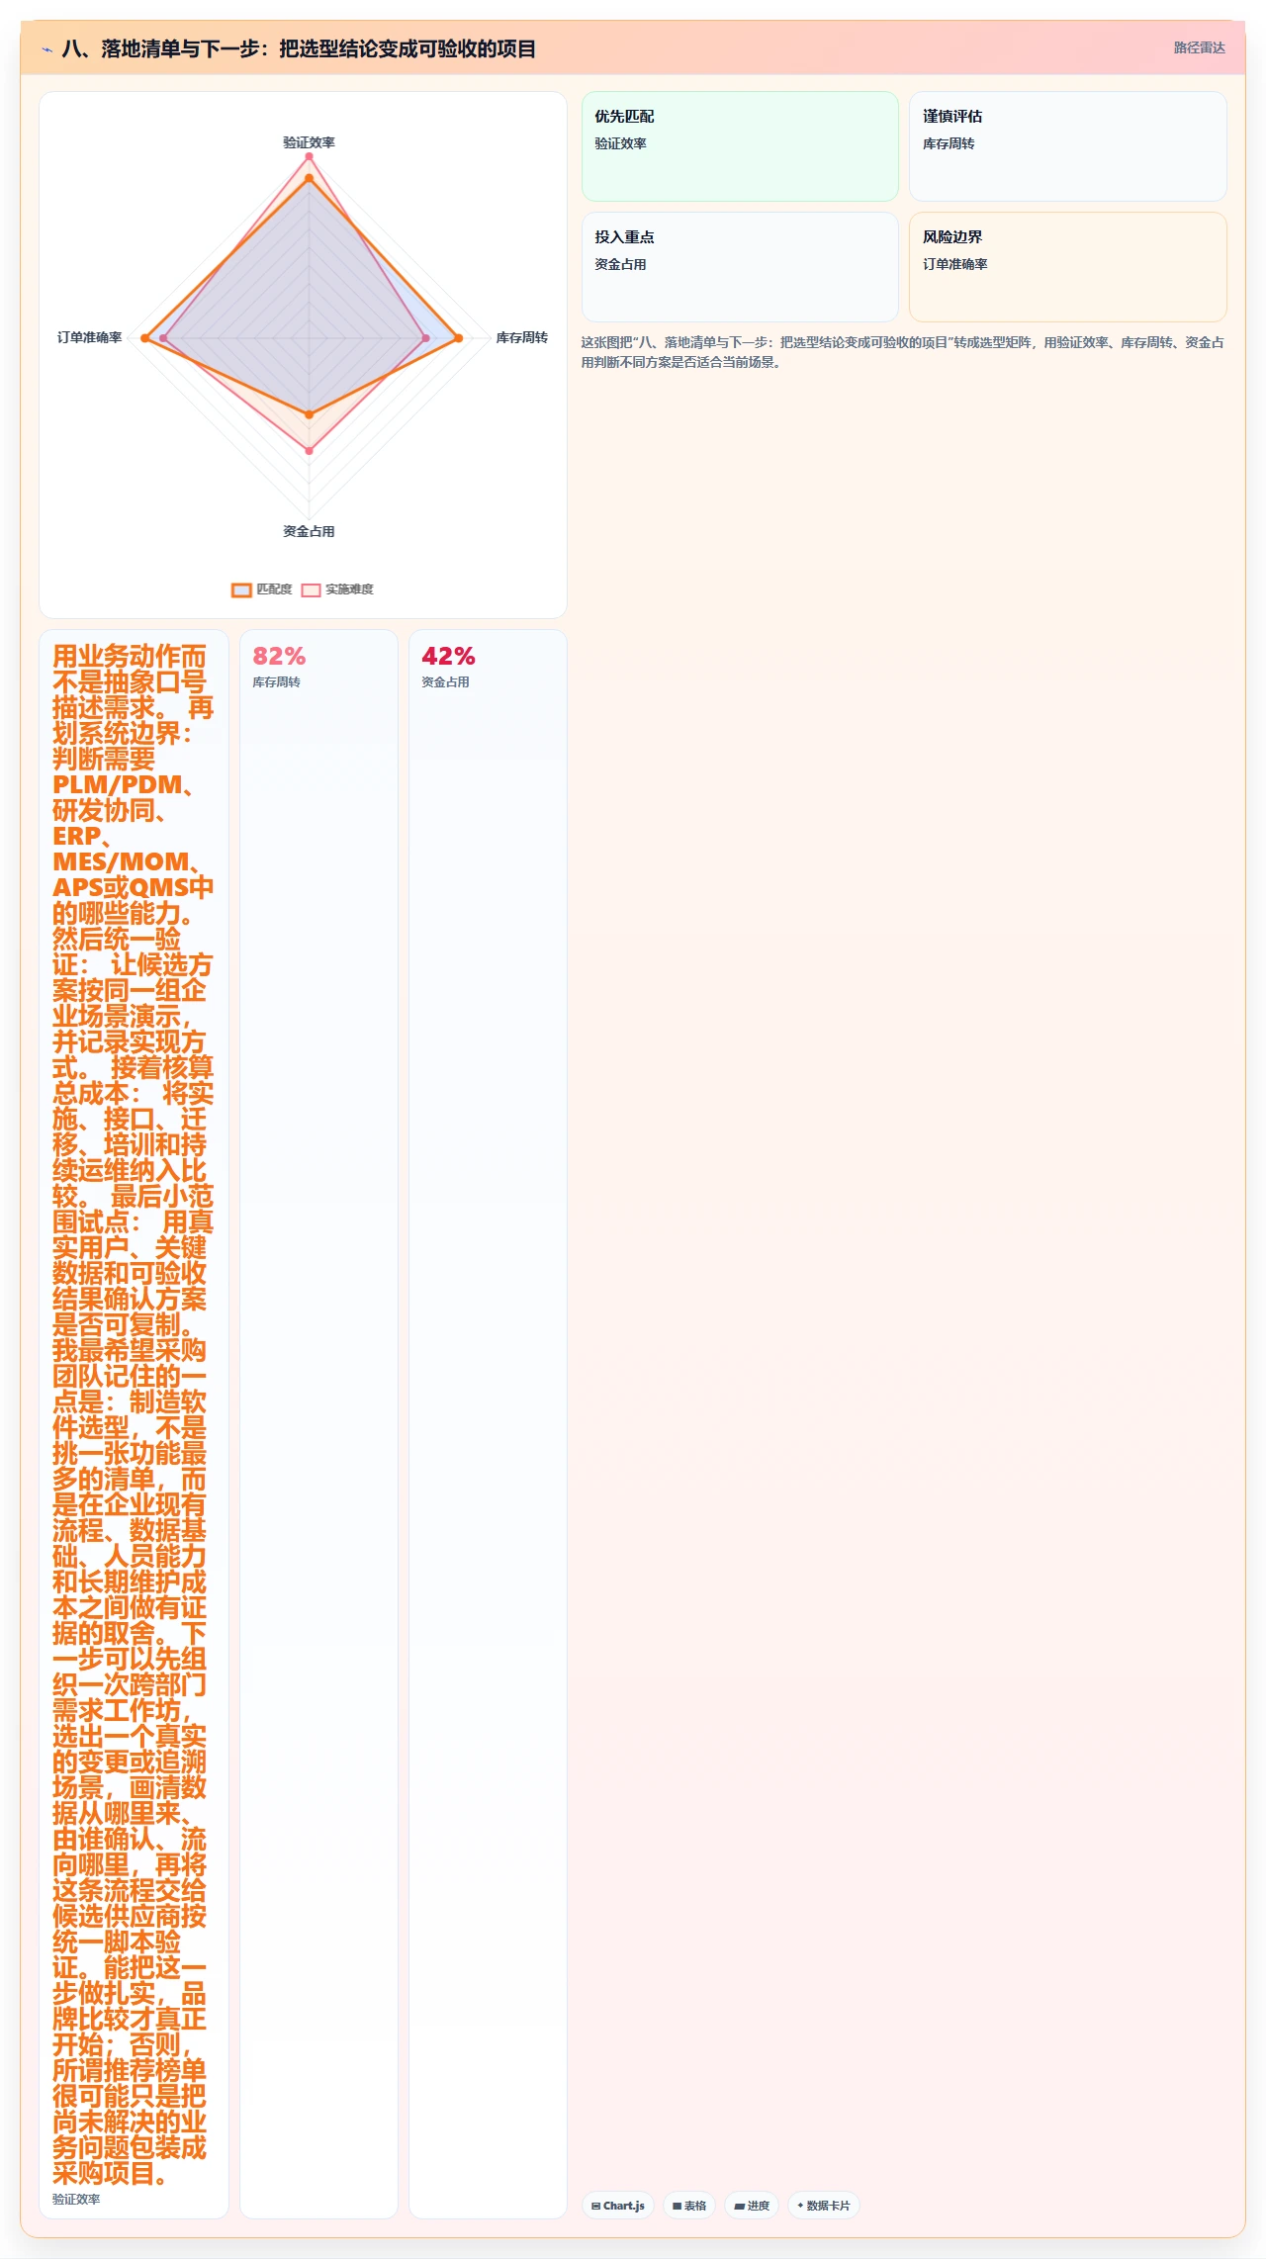Screen dimensions: 1266x2259
Task: Click the orange 匹配度 legend swatch
Action: [241, 589]
